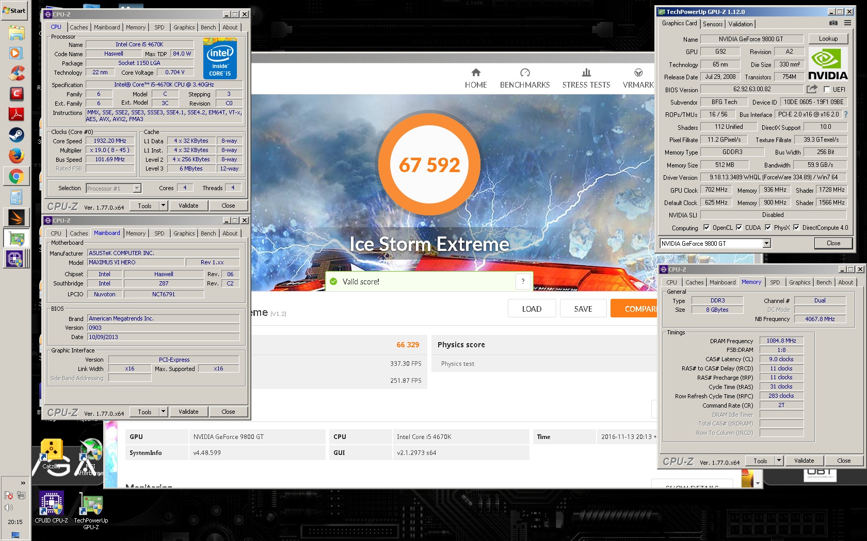Open Graphics tab in Memory CPU-Z window
The width and height of the screenshot is (867, 541).
tap(799, 282)
